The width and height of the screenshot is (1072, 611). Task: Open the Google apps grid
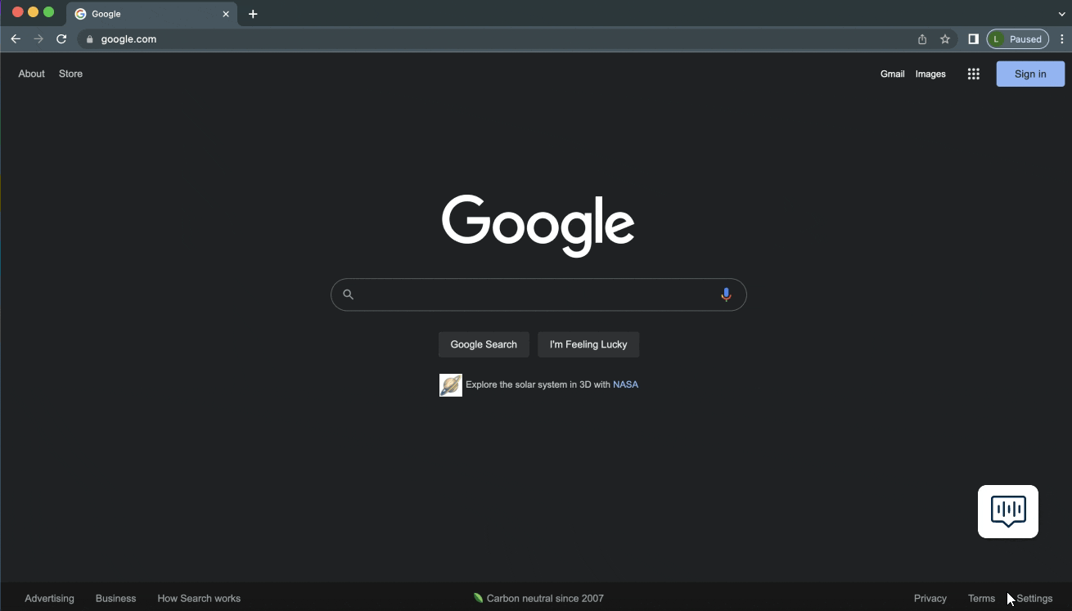(973, 74)
